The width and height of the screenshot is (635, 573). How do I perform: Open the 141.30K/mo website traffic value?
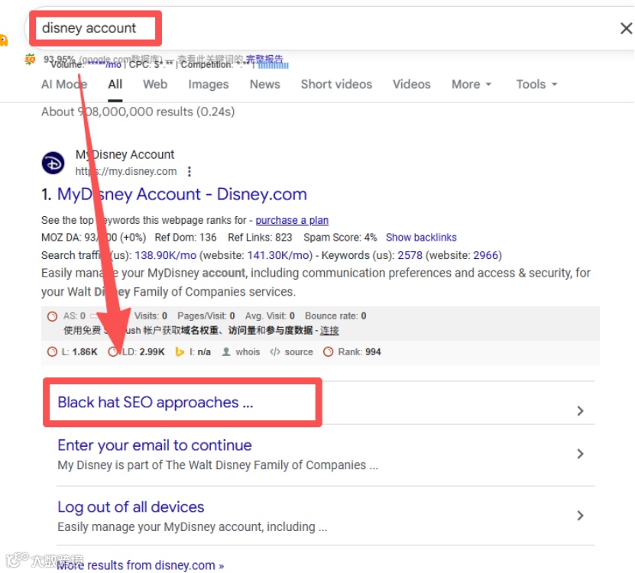pos(278,255)
